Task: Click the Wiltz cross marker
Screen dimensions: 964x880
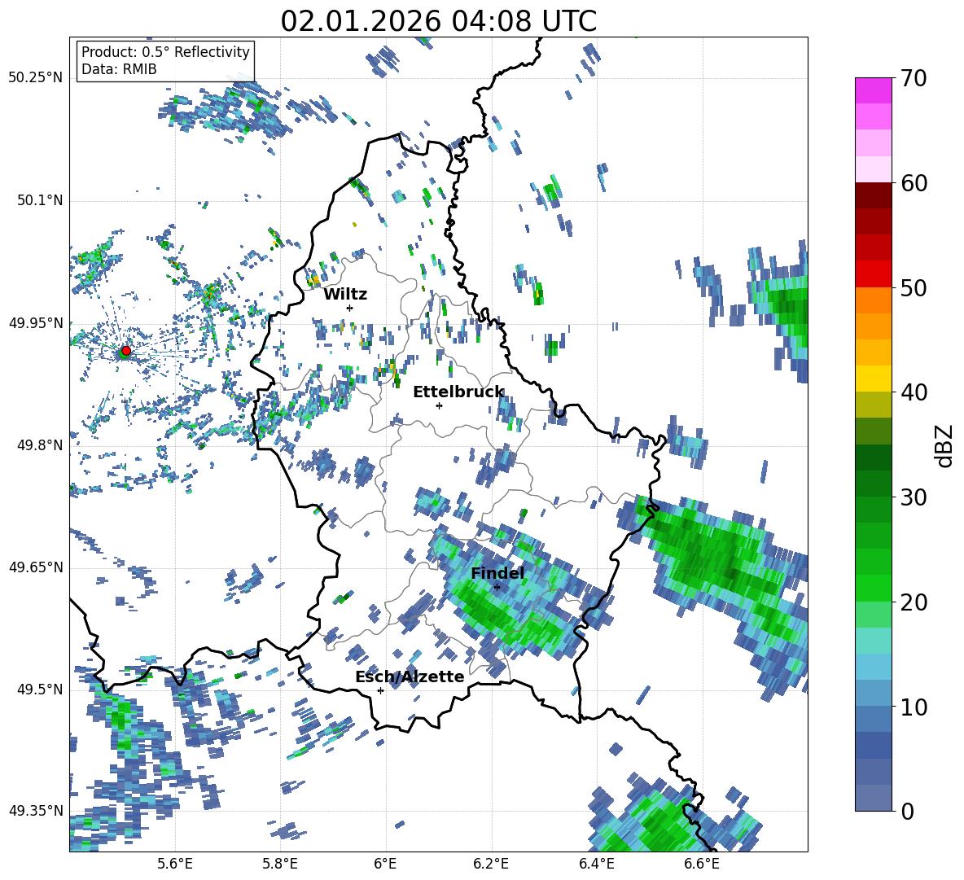Action: point(350,308)
